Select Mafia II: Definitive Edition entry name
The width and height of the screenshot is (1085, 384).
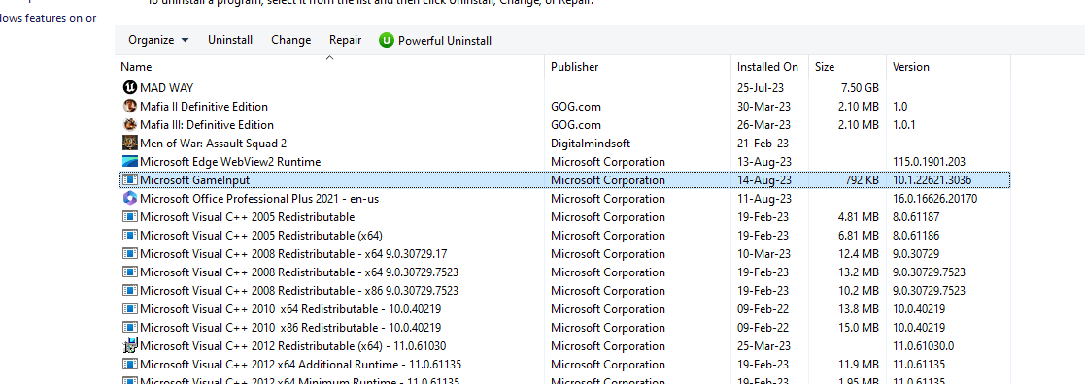203,107
